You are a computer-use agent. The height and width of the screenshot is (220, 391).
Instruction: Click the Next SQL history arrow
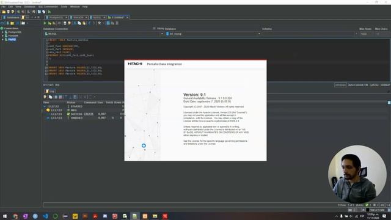click(94, 23)
